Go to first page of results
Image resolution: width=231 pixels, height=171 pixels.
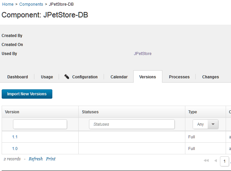pyautogui.click(x=206, y=161)
